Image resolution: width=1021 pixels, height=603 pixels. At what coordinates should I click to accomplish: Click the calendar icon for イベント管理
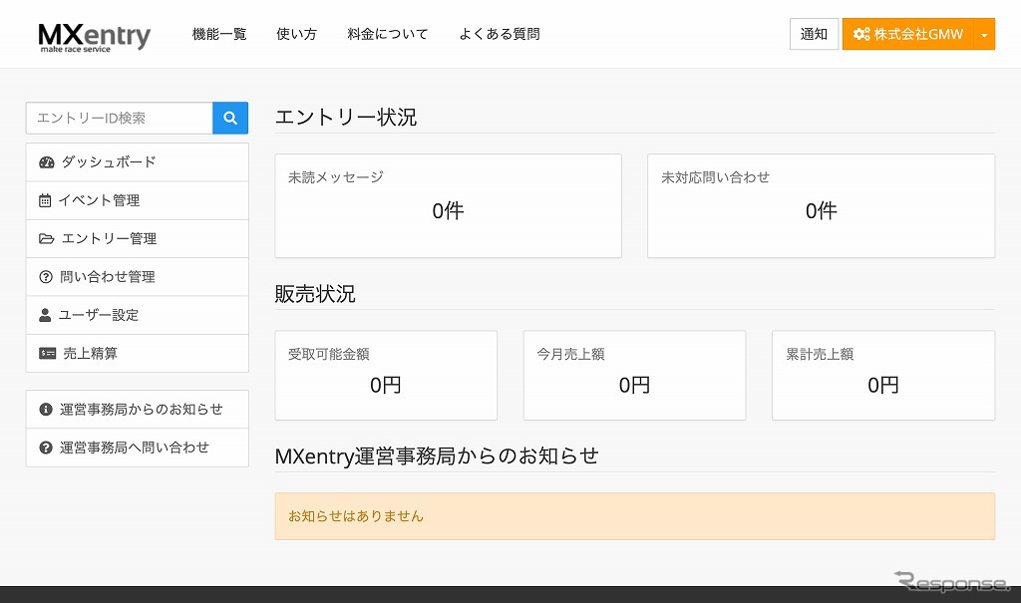(45, 200)
